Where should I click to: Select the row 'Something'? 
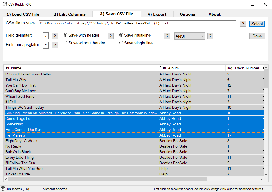tap(134, 124)
